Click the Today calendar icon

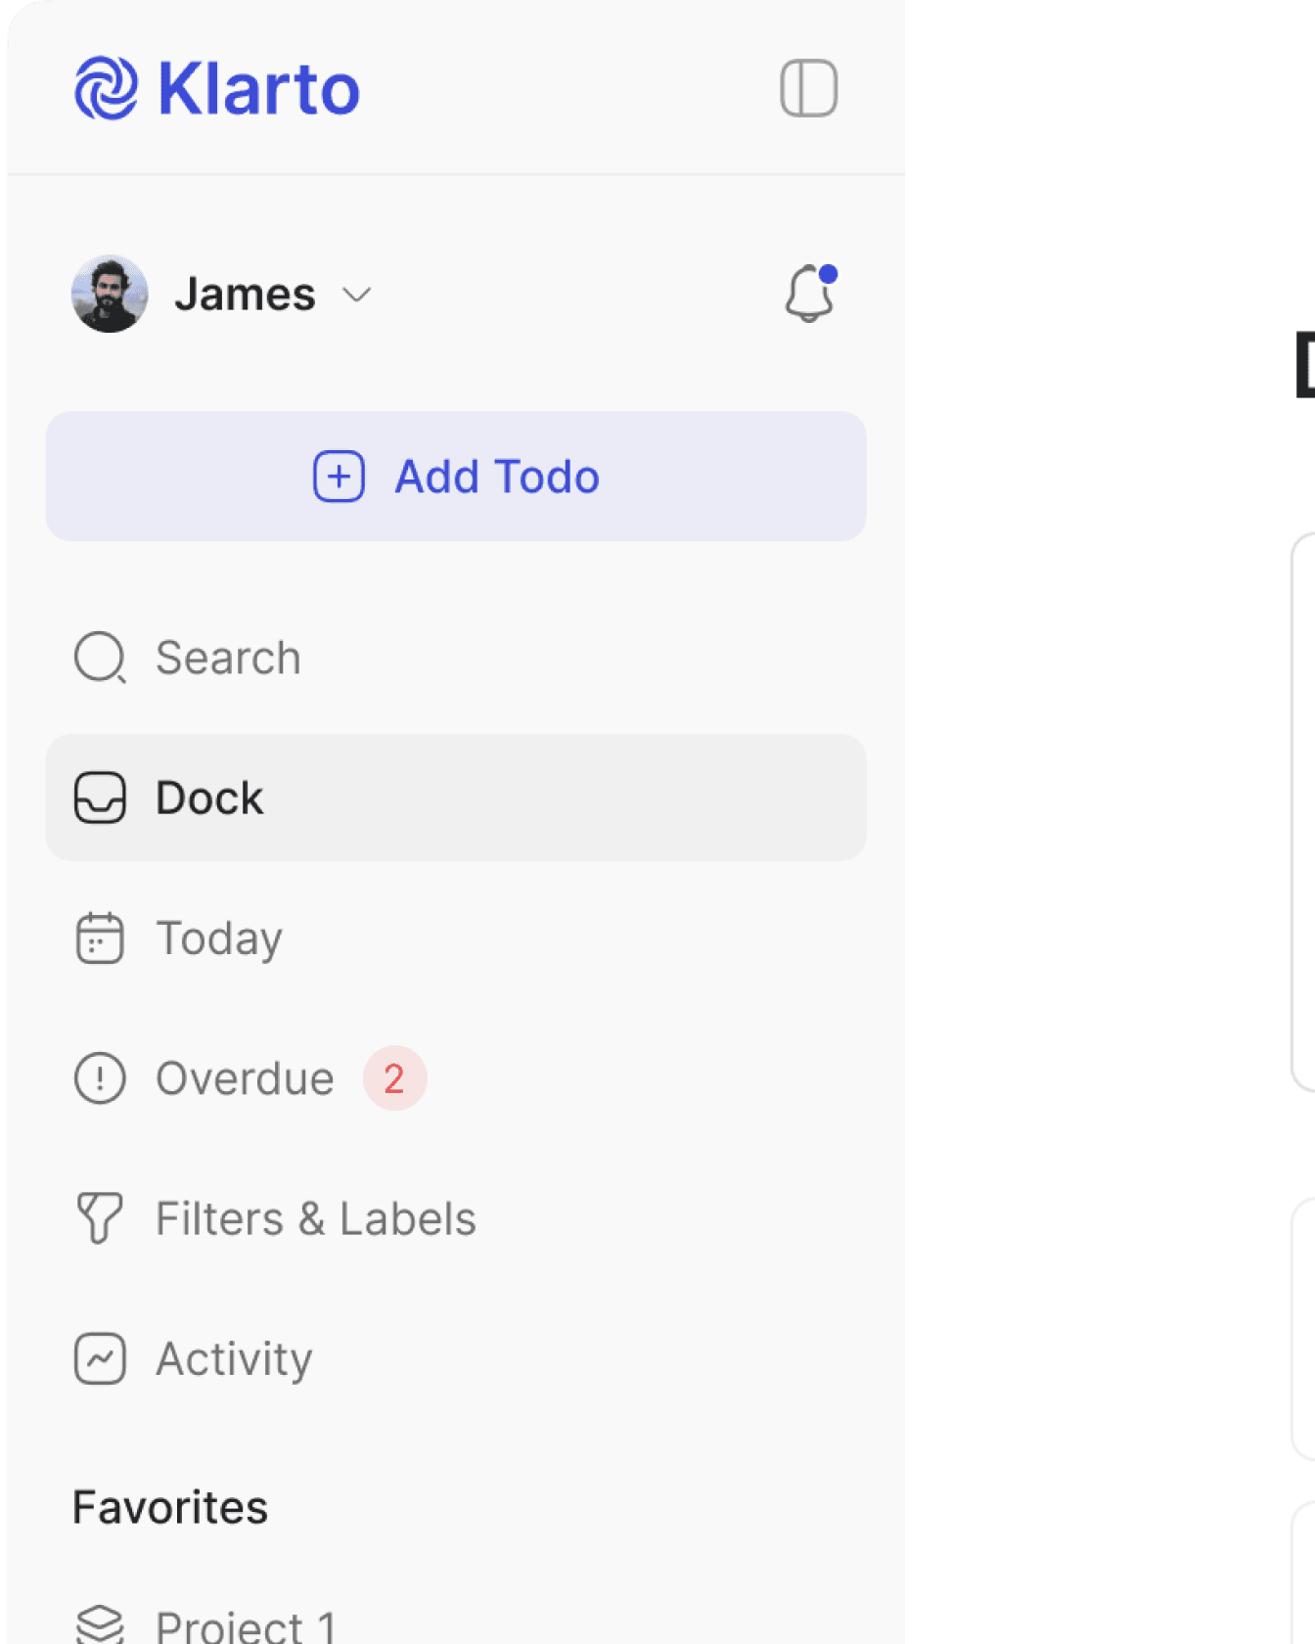coord(100,938)
